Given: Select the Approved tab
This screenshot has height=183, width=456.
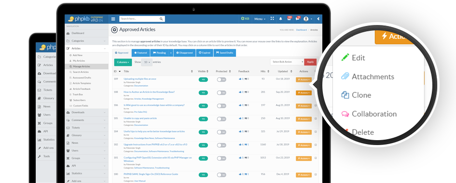Looking at the screenshot, I should [122, 53].
